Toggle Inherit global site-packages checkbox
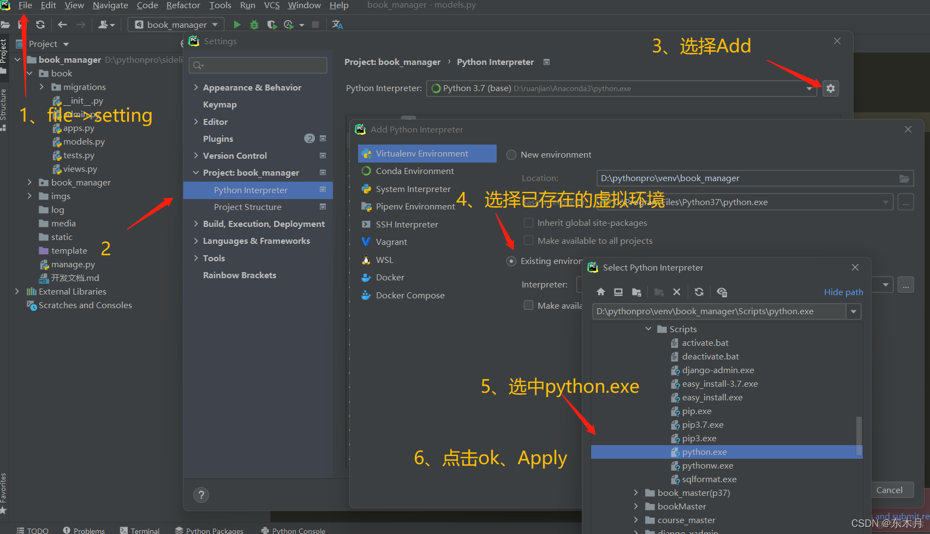 coord(528,223)
